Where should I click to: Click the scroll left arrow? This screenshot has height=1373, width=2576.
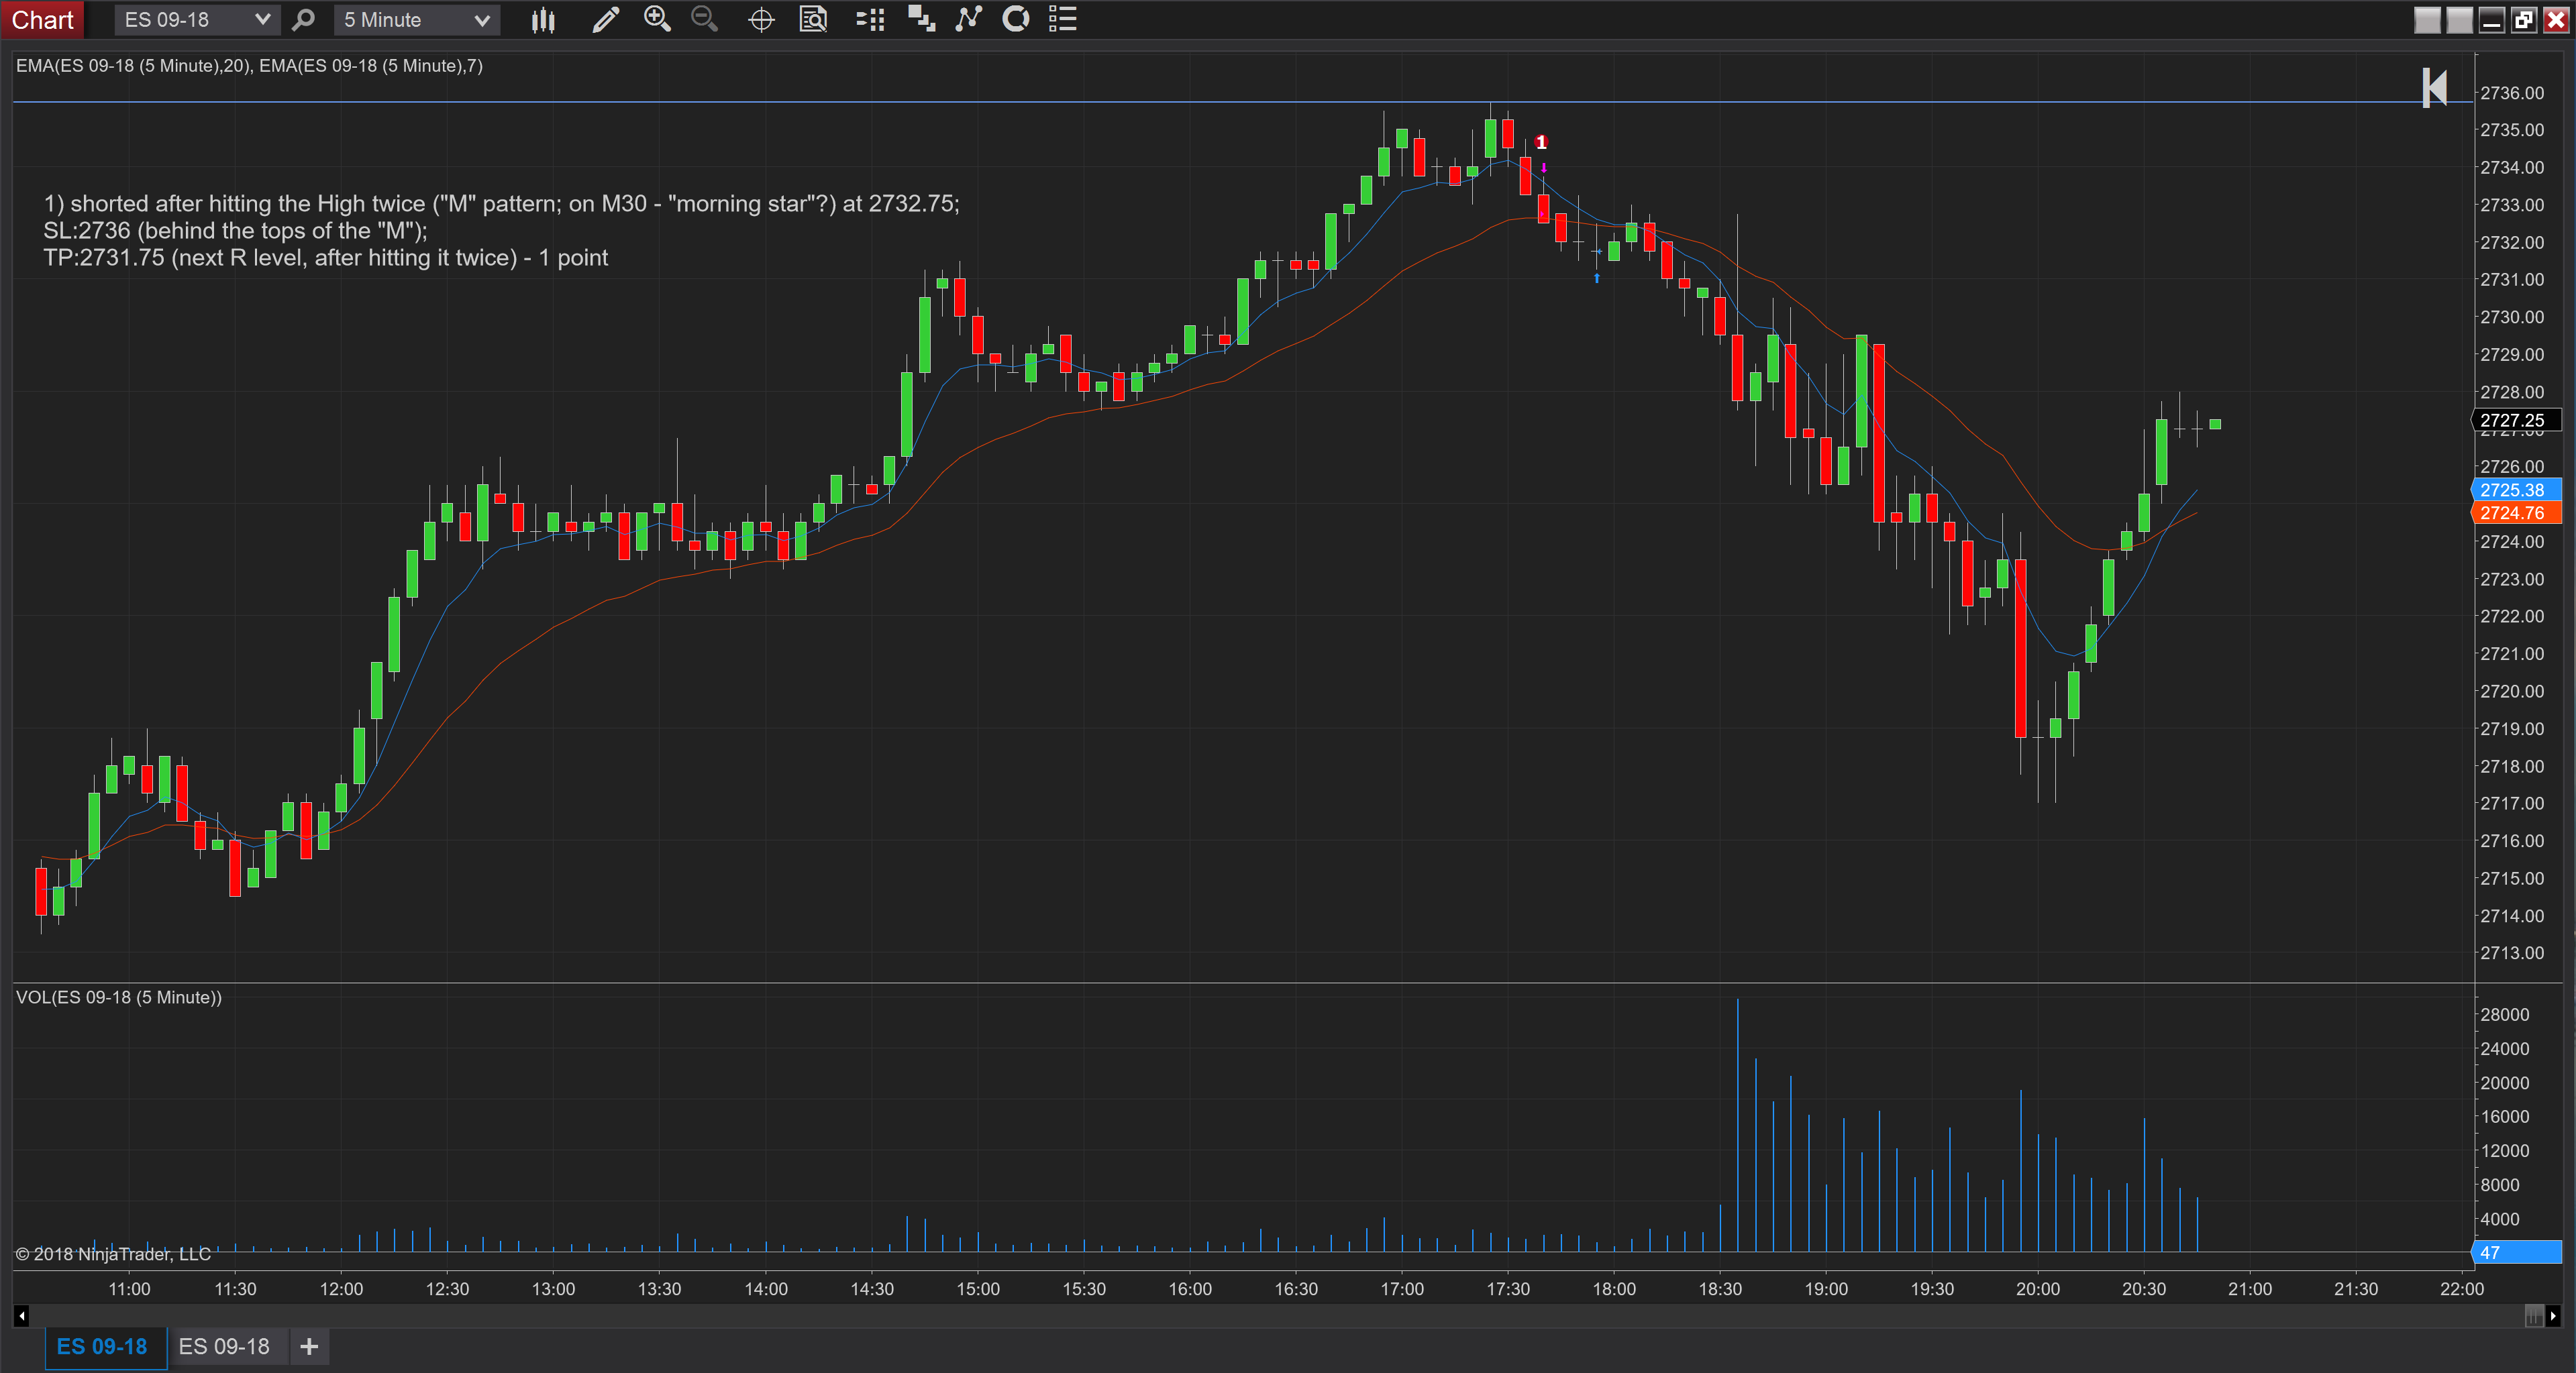(22, 1316)
